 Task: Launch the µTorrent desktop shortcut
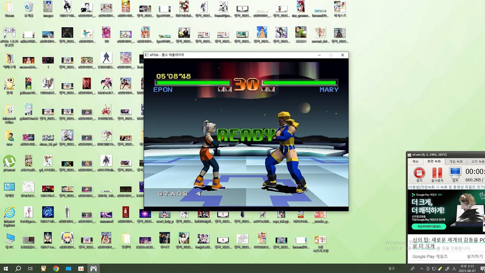(9, 164)
